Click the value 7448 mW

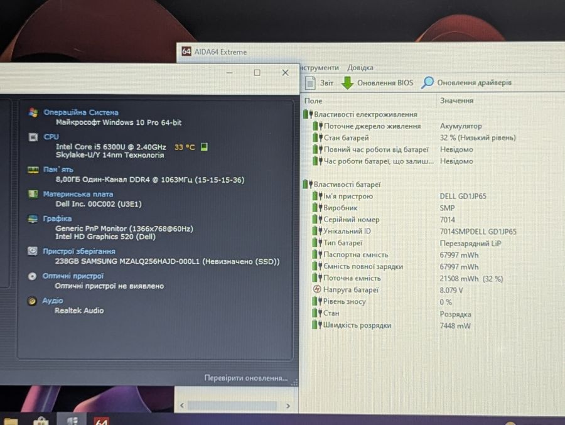tap(455, 326)
